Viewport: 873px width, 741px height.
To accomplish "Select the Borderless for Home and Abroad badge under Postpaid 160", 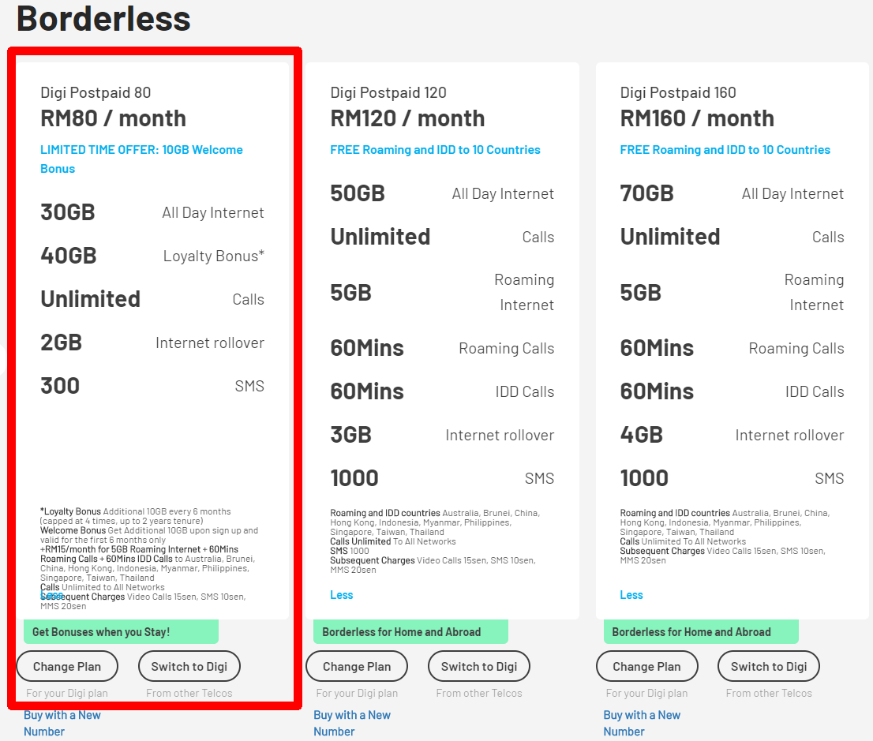I will click(x=691, y=632).
